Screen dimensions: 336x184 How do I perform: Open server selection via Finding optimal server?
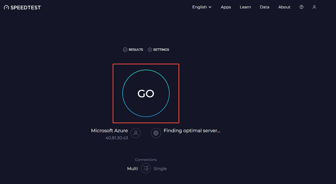pyautogui.click(x=192, y=131)
